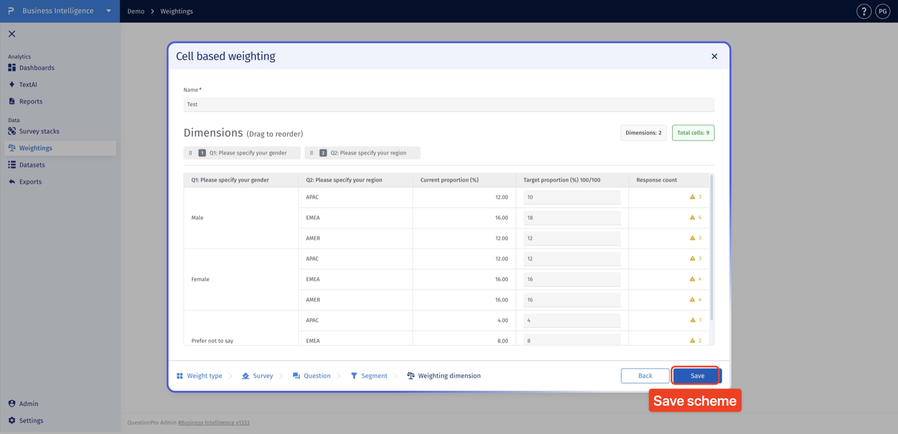Edit target proportion for Male AMER

point(572,238)
